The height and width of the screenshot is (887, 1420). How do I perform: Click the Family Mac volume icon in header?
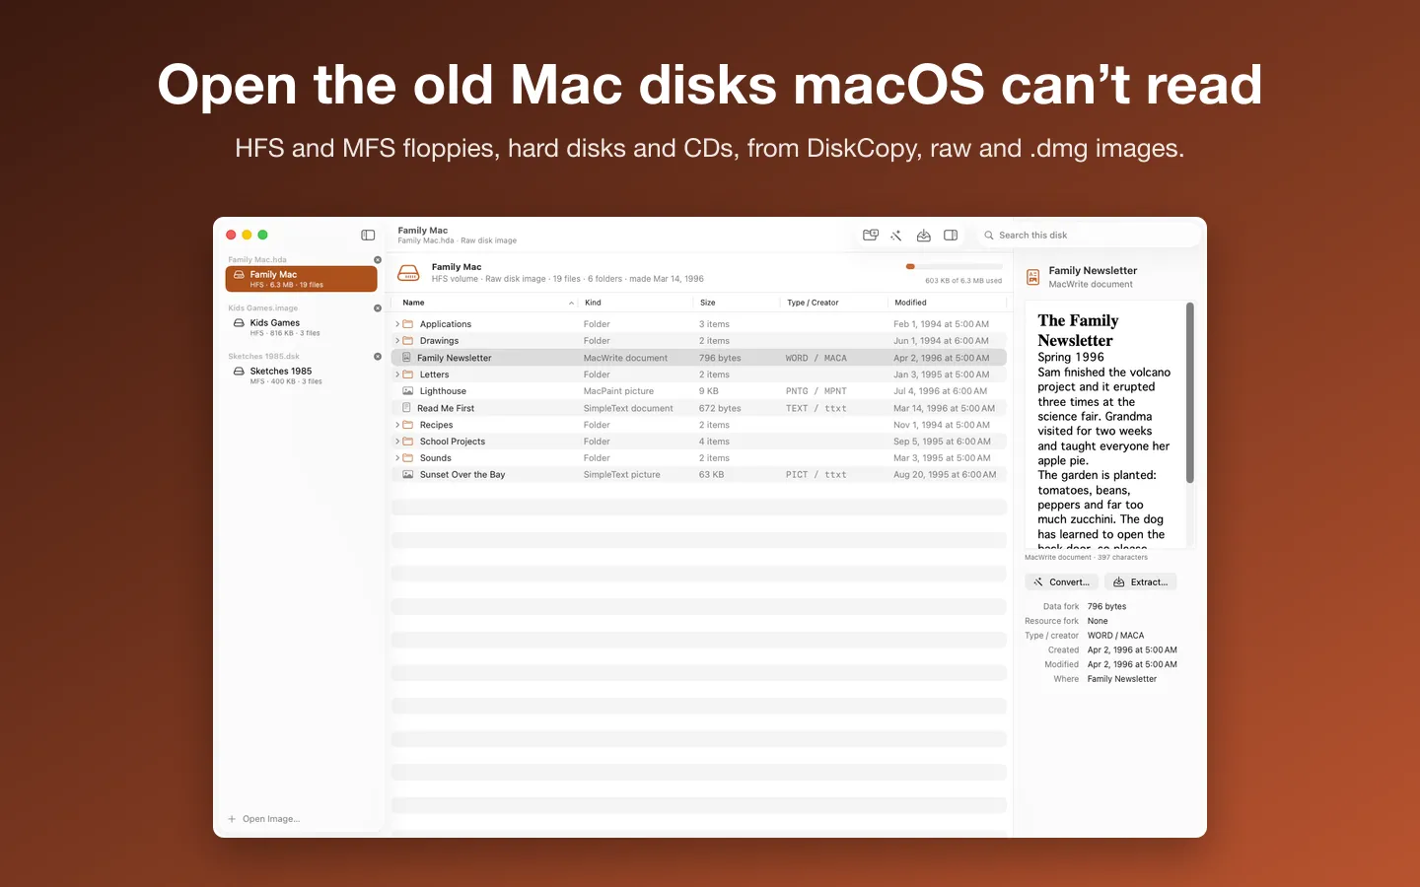click(x=408, y=273)
